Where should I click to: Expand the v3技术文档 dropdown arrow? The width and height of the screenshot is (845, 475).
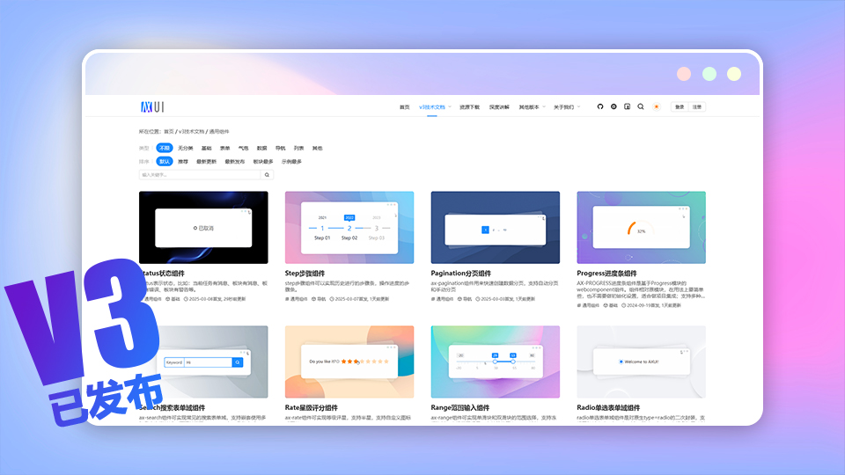(x=450, y=106)
